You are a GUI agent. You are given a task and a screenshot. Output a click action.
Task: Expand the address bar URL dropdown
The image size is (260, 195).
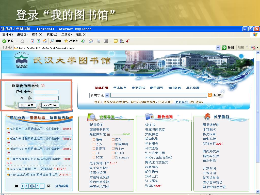click(218, 47)
